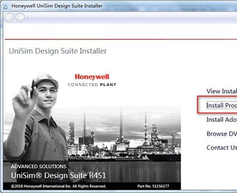Click the ADVANCED SOLUTIONS caption text
The image size is (237, 193).
pyautogui.click(x=39, y=166)
